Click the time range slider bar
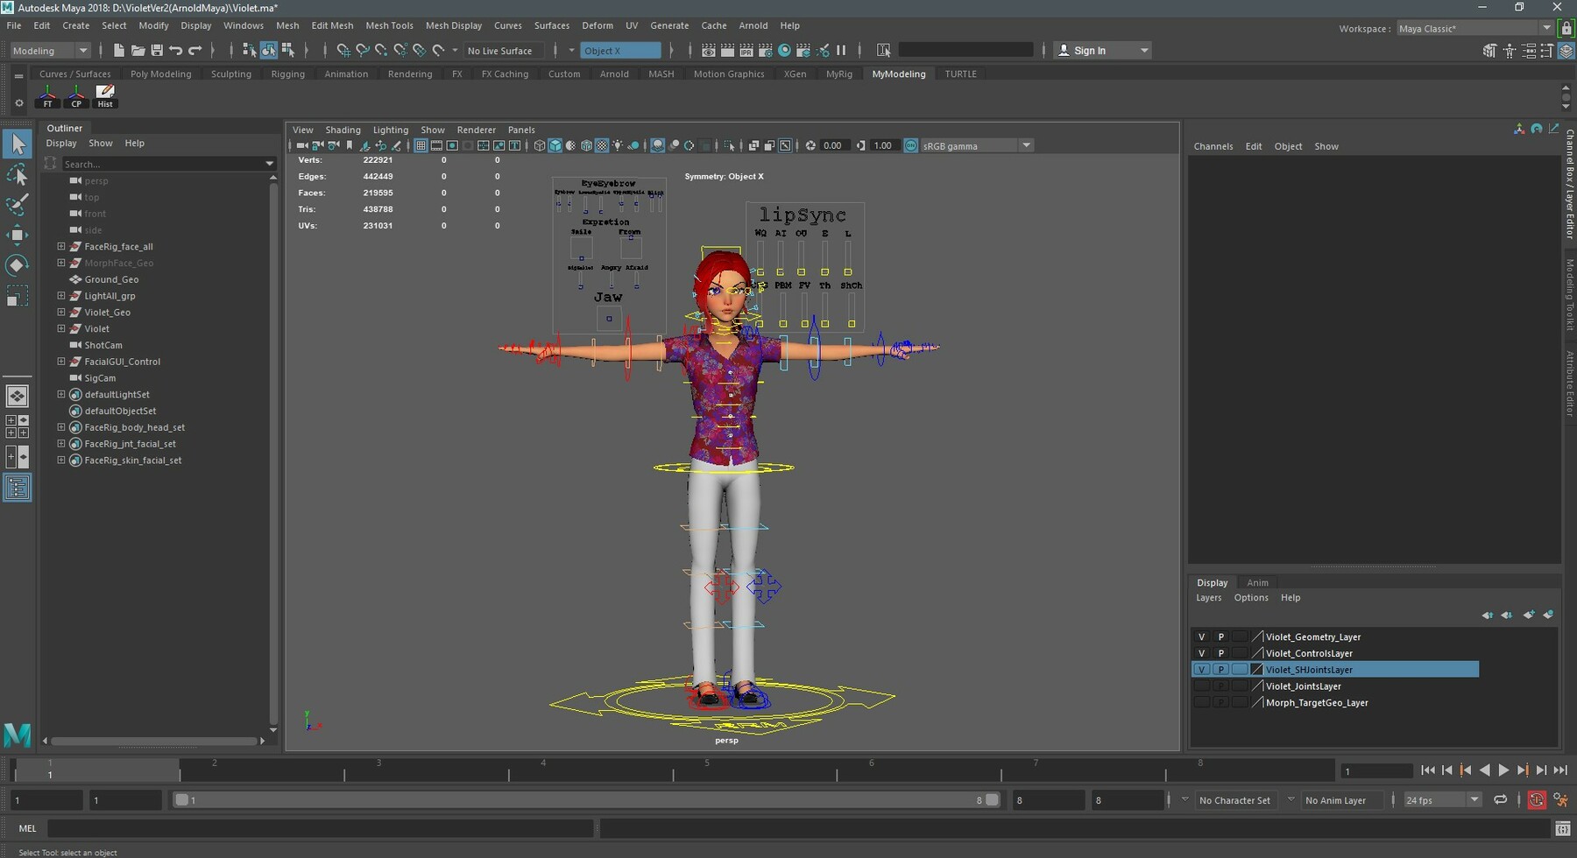Viewport: 1577px width, 858px height. coord(585,799)
